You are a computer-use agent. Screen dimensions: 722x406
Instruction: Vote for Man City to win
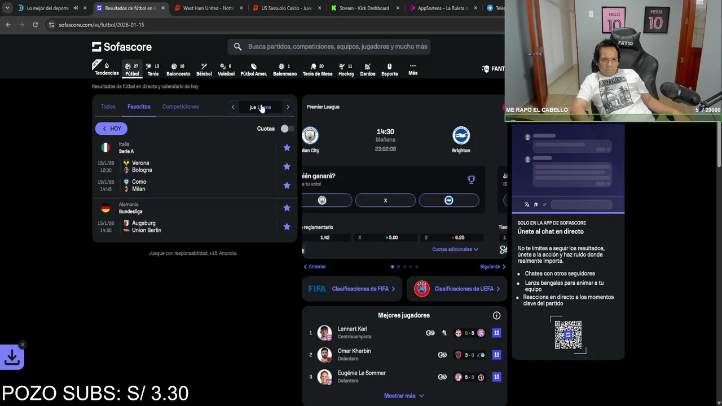(x=327, y=200)
